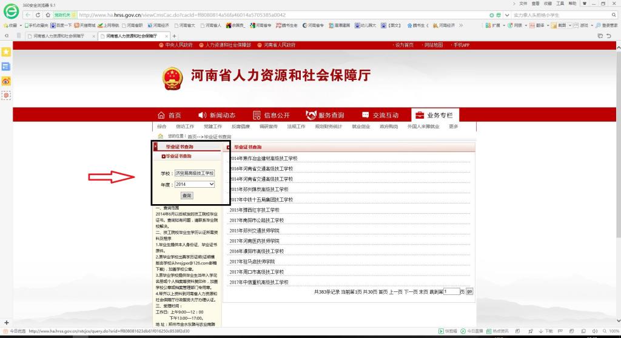Open the 工具 menu
The height and width of the screenshot is (338, 621).
(560, 4)
